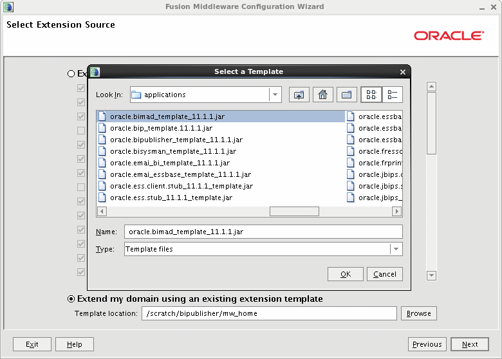Select oracle.bimad_template_11.1.1.jar file

[221, 116]
